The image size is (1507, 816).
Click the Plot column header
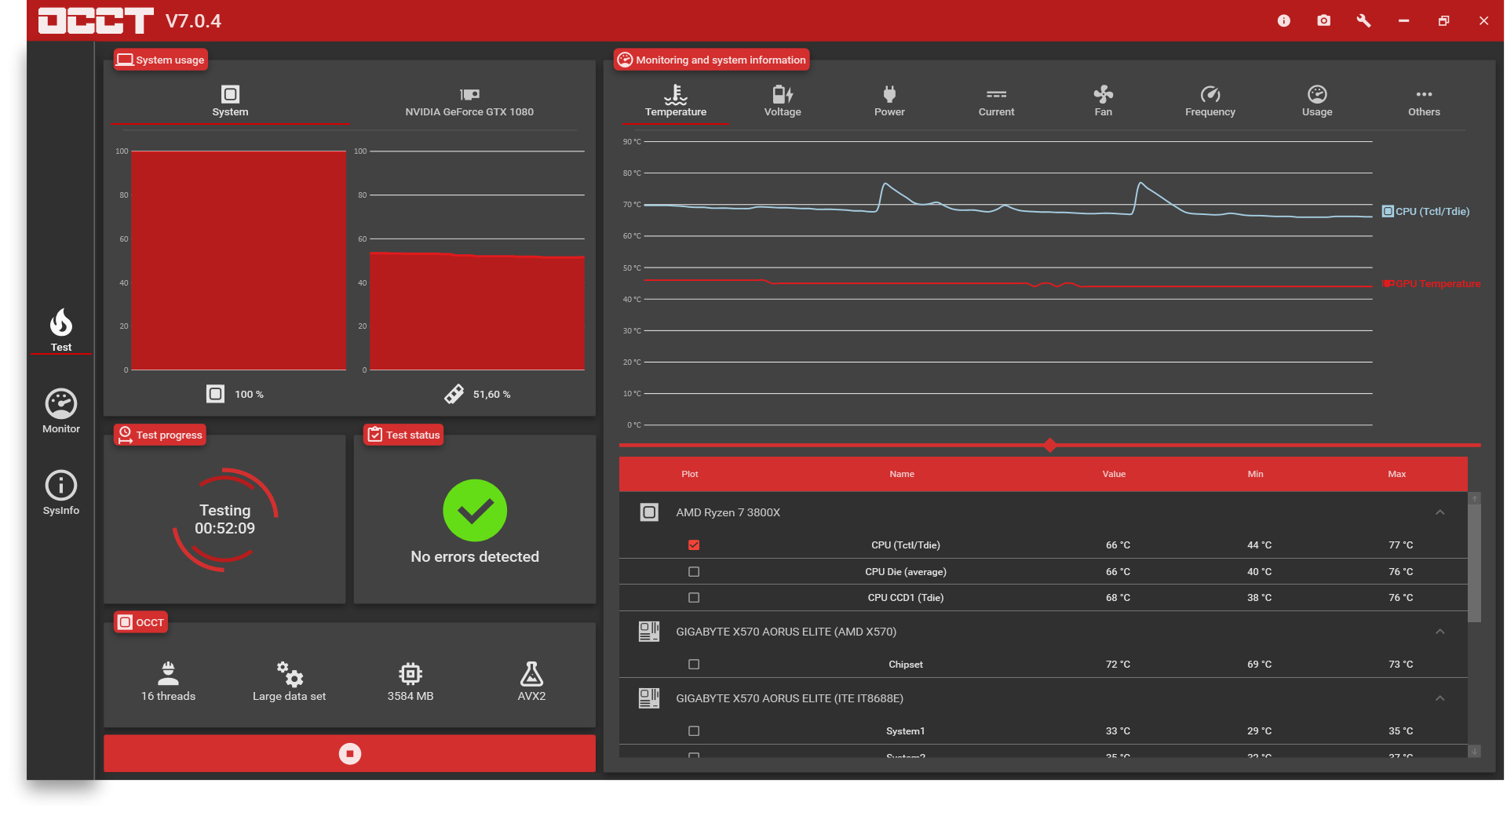pos(690,474)
